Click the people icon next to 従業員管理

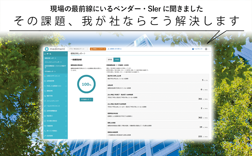45,81
